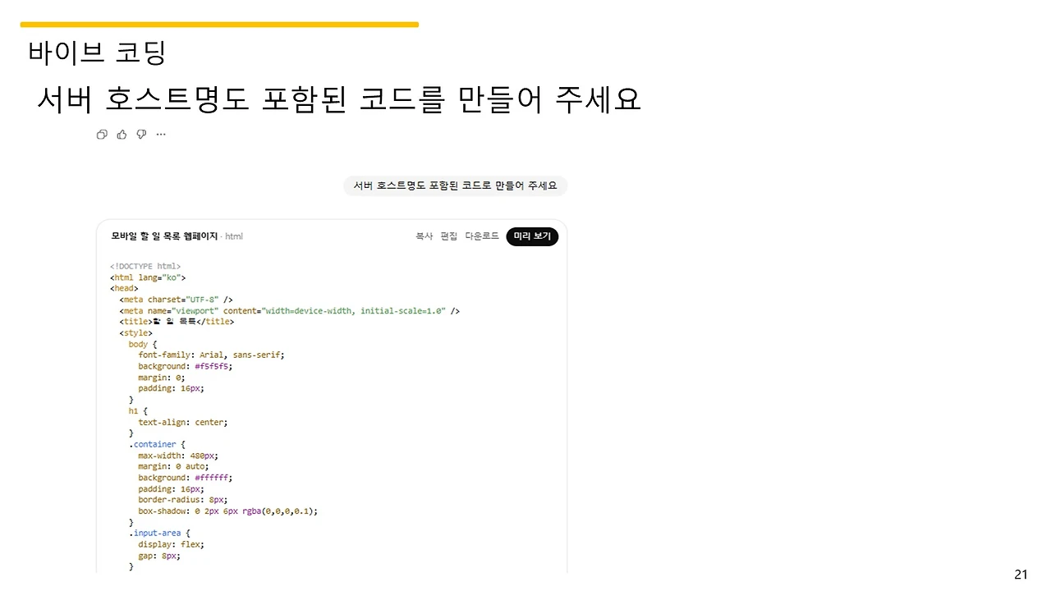The width and height of the screenshot is (1051, 591).
Task: Click the background color value #f5f5f5
Action: tap(212, 366)
